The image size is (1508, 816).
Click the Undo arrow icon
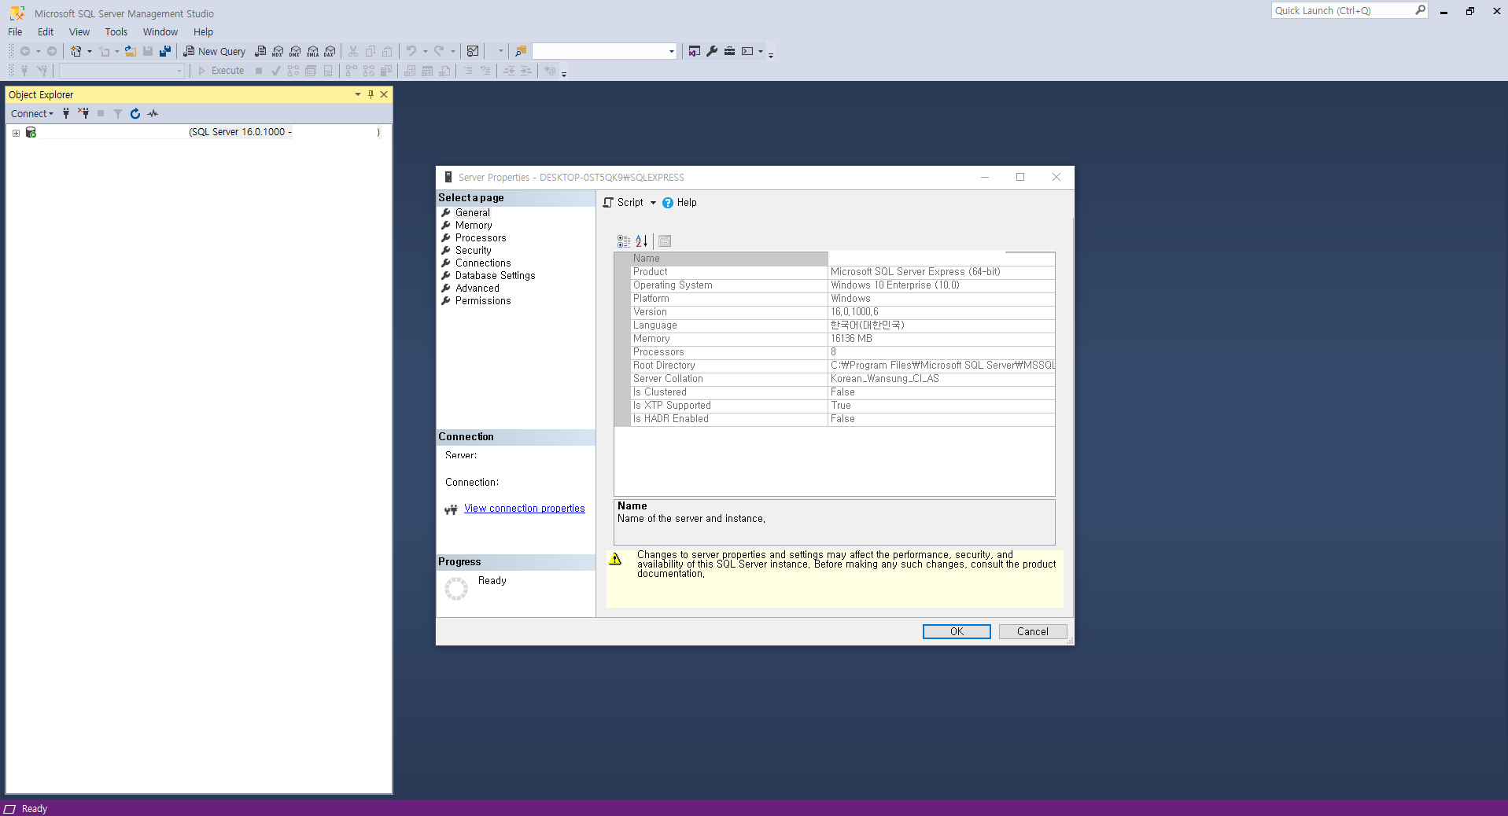click(x=411, y=51)
